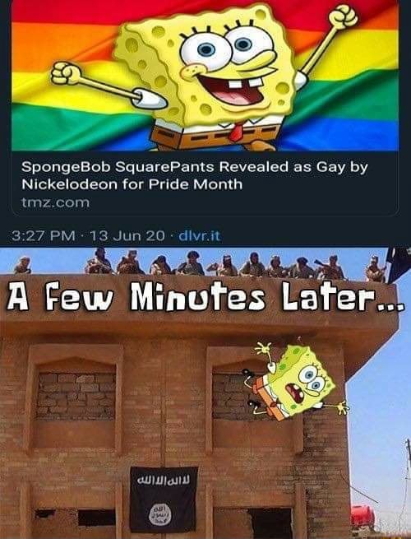Image resolution: width=411 pixels, height=539 pixels.
Task: Click SpongeBob's fist on the left side
Action: click(x=67, y=73)
